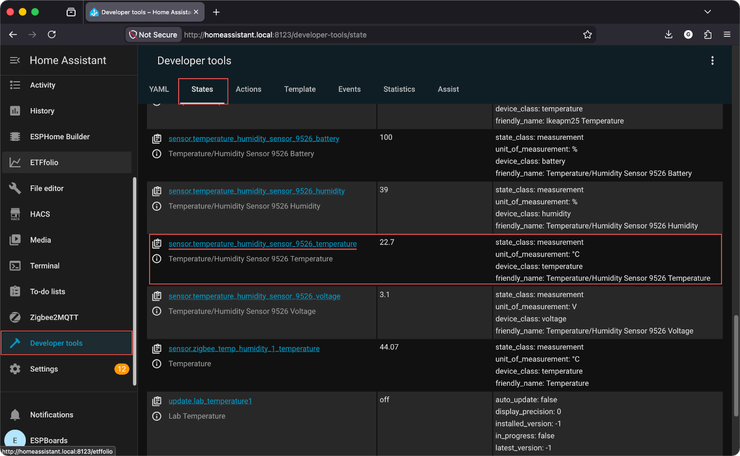This screenshot has height=456, width=740.
Task: Show info for zigbee Temperature entity
Action: tap(156, 364)
